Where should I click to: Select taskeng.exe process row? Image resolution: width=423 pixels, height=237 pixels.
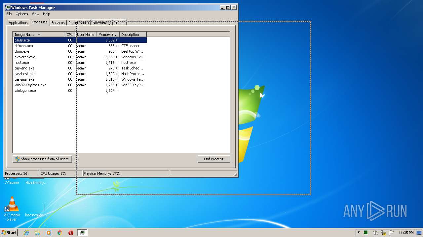[80, 68]
